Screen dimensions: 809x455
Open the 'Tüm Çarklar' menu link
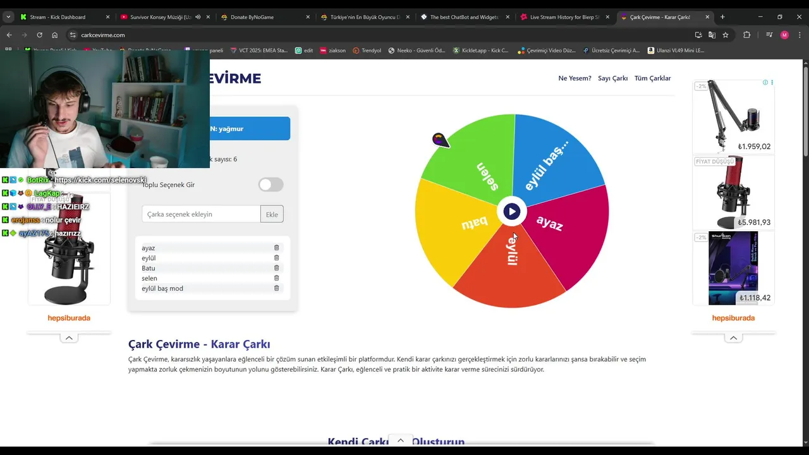coord(652,78)
